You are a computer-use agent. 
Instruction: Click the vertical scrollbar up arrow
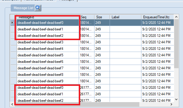coord(176,17)
